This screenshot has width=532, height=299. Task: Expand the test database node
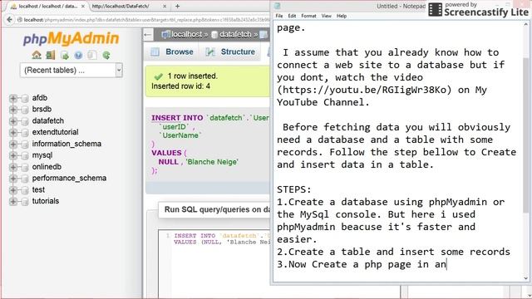[x=13, y=190]
